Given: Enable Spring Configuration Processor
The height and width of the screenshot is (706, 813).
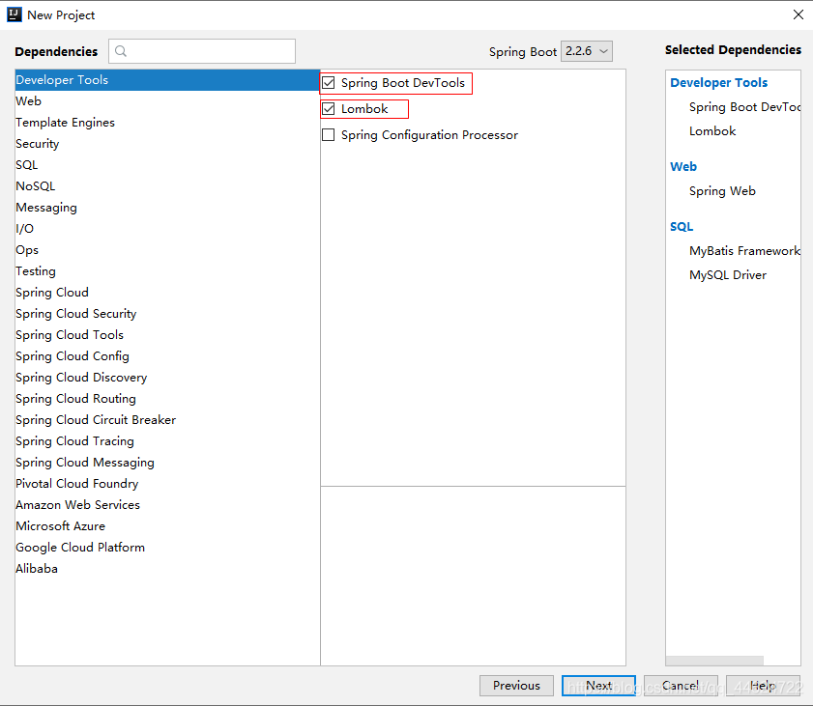Looking at the screenshot, I should [x=328, y=134].
